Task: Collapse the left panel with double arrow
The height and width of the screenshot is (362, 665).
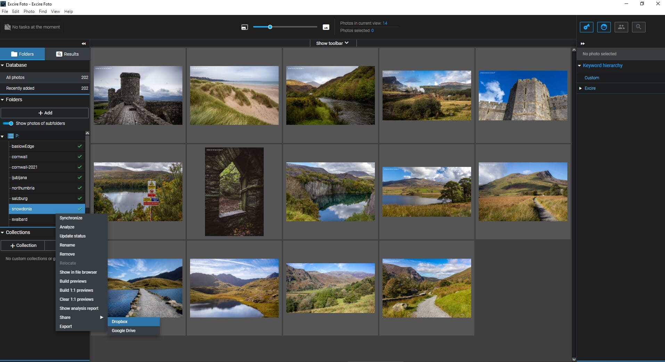Action: point(84,43)
